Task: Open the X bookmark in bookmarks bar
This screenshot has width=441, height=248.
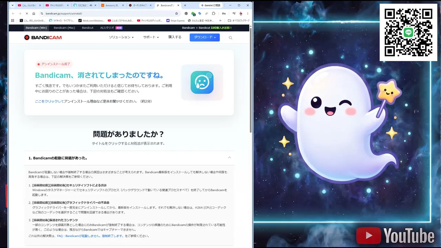Action: tap(32, 21)
